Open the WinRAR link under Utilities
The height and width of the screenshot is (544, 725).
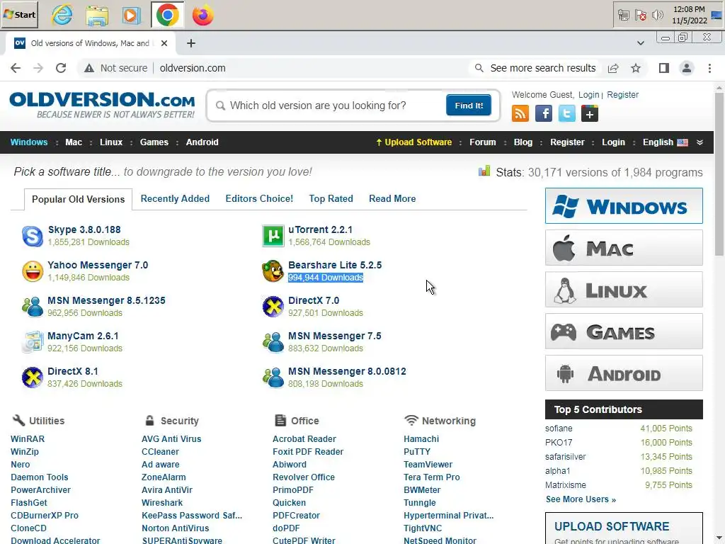point(28,439)
